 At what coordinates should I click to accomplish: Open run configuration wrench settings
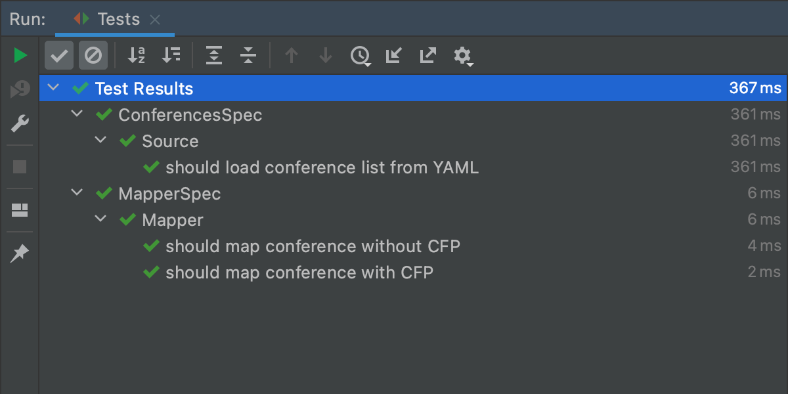coord(20,123)
